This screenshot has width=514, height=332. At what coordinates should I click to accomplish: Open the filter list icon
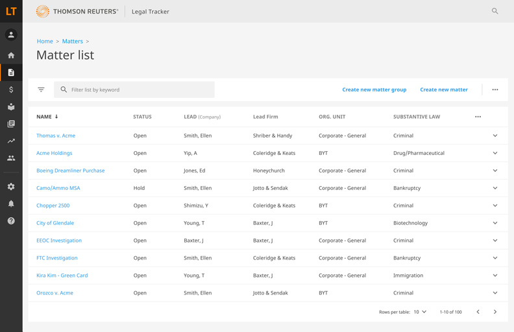point(41,89)
